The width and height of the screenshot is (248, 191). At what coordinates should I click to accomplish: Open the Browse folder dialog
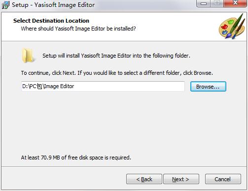click(208, 87)
